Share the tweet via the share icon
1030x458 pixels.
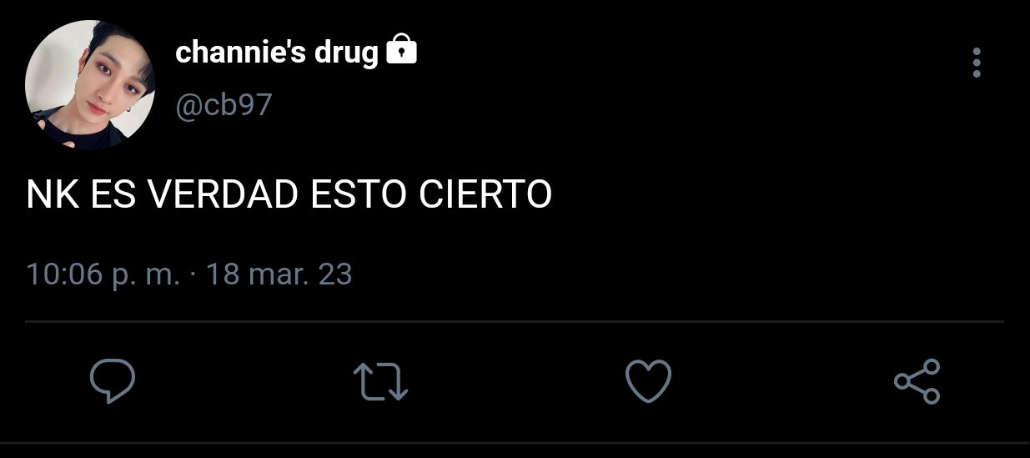pyautogui.click(x=917, y=382)
